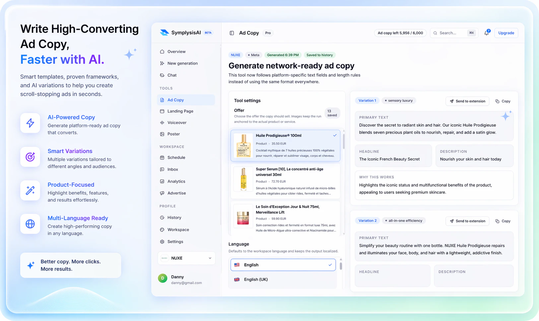The image size is (539, 321).
Task: Click the Generated 6:39 PM tag
Action: [283, 55]
